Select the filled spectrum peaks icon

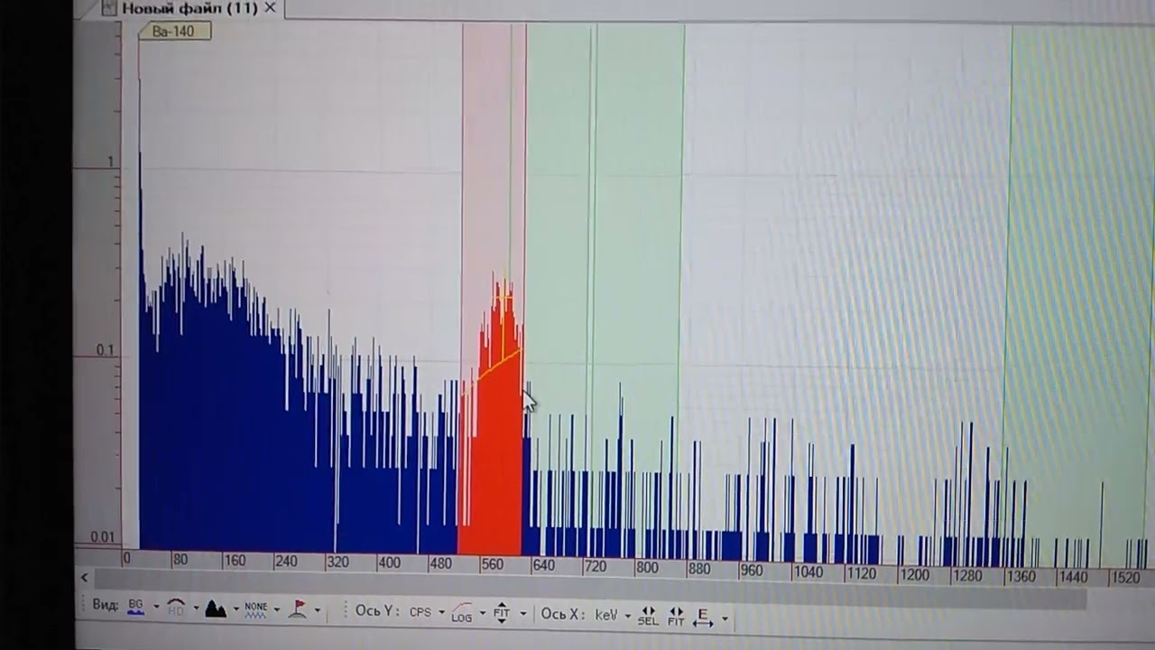[x=216, y=608]
